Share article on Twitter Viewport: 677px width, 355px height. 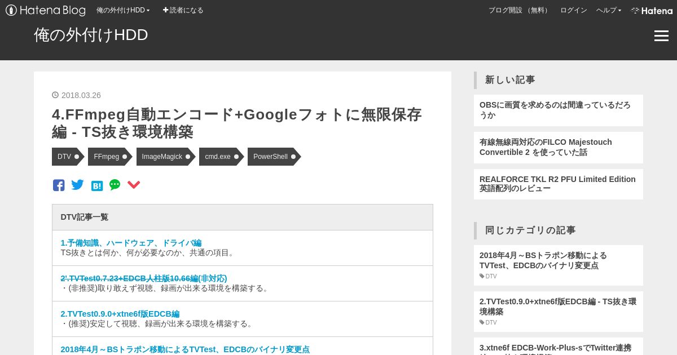[x=78, y=185]
